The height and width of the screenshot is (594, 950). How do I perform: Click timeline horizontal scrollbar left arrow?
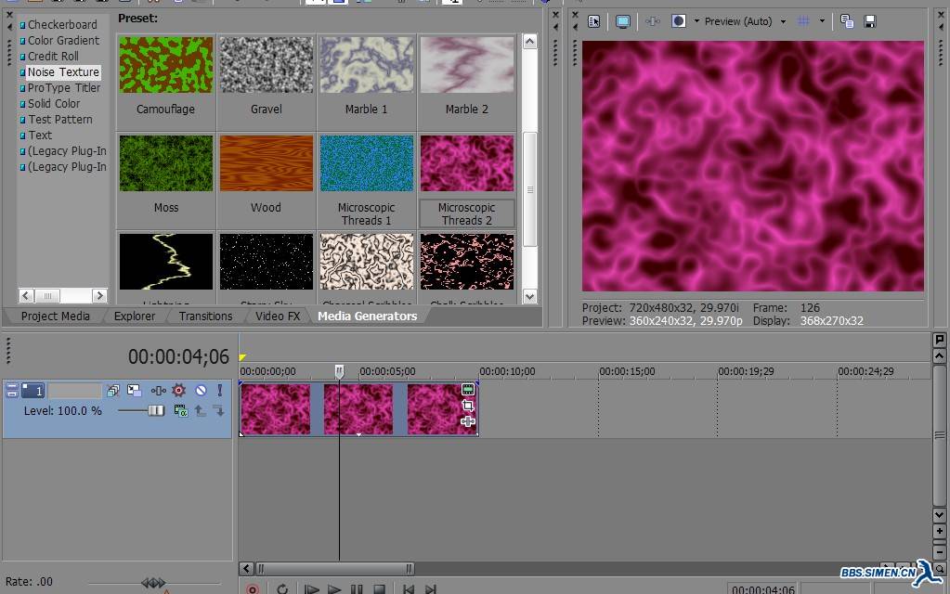(x=246, y=569)
